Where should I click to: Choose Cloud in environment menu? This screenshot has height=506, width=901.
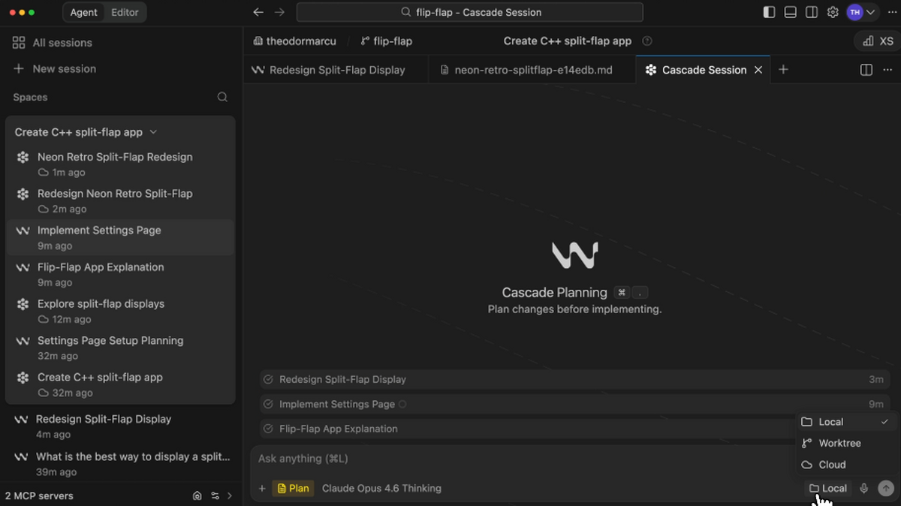(845, 465)
